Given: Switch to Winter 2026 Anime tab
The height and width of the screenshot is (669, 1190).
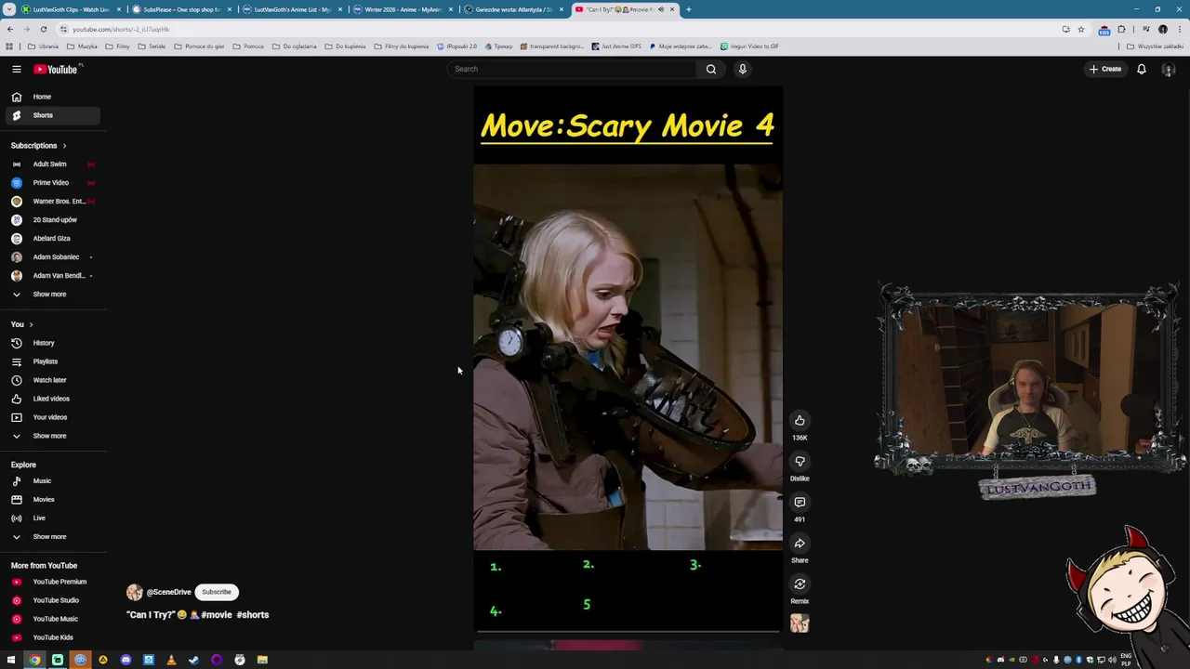Looking at the screenshot, I should click(x=403, y=9).
